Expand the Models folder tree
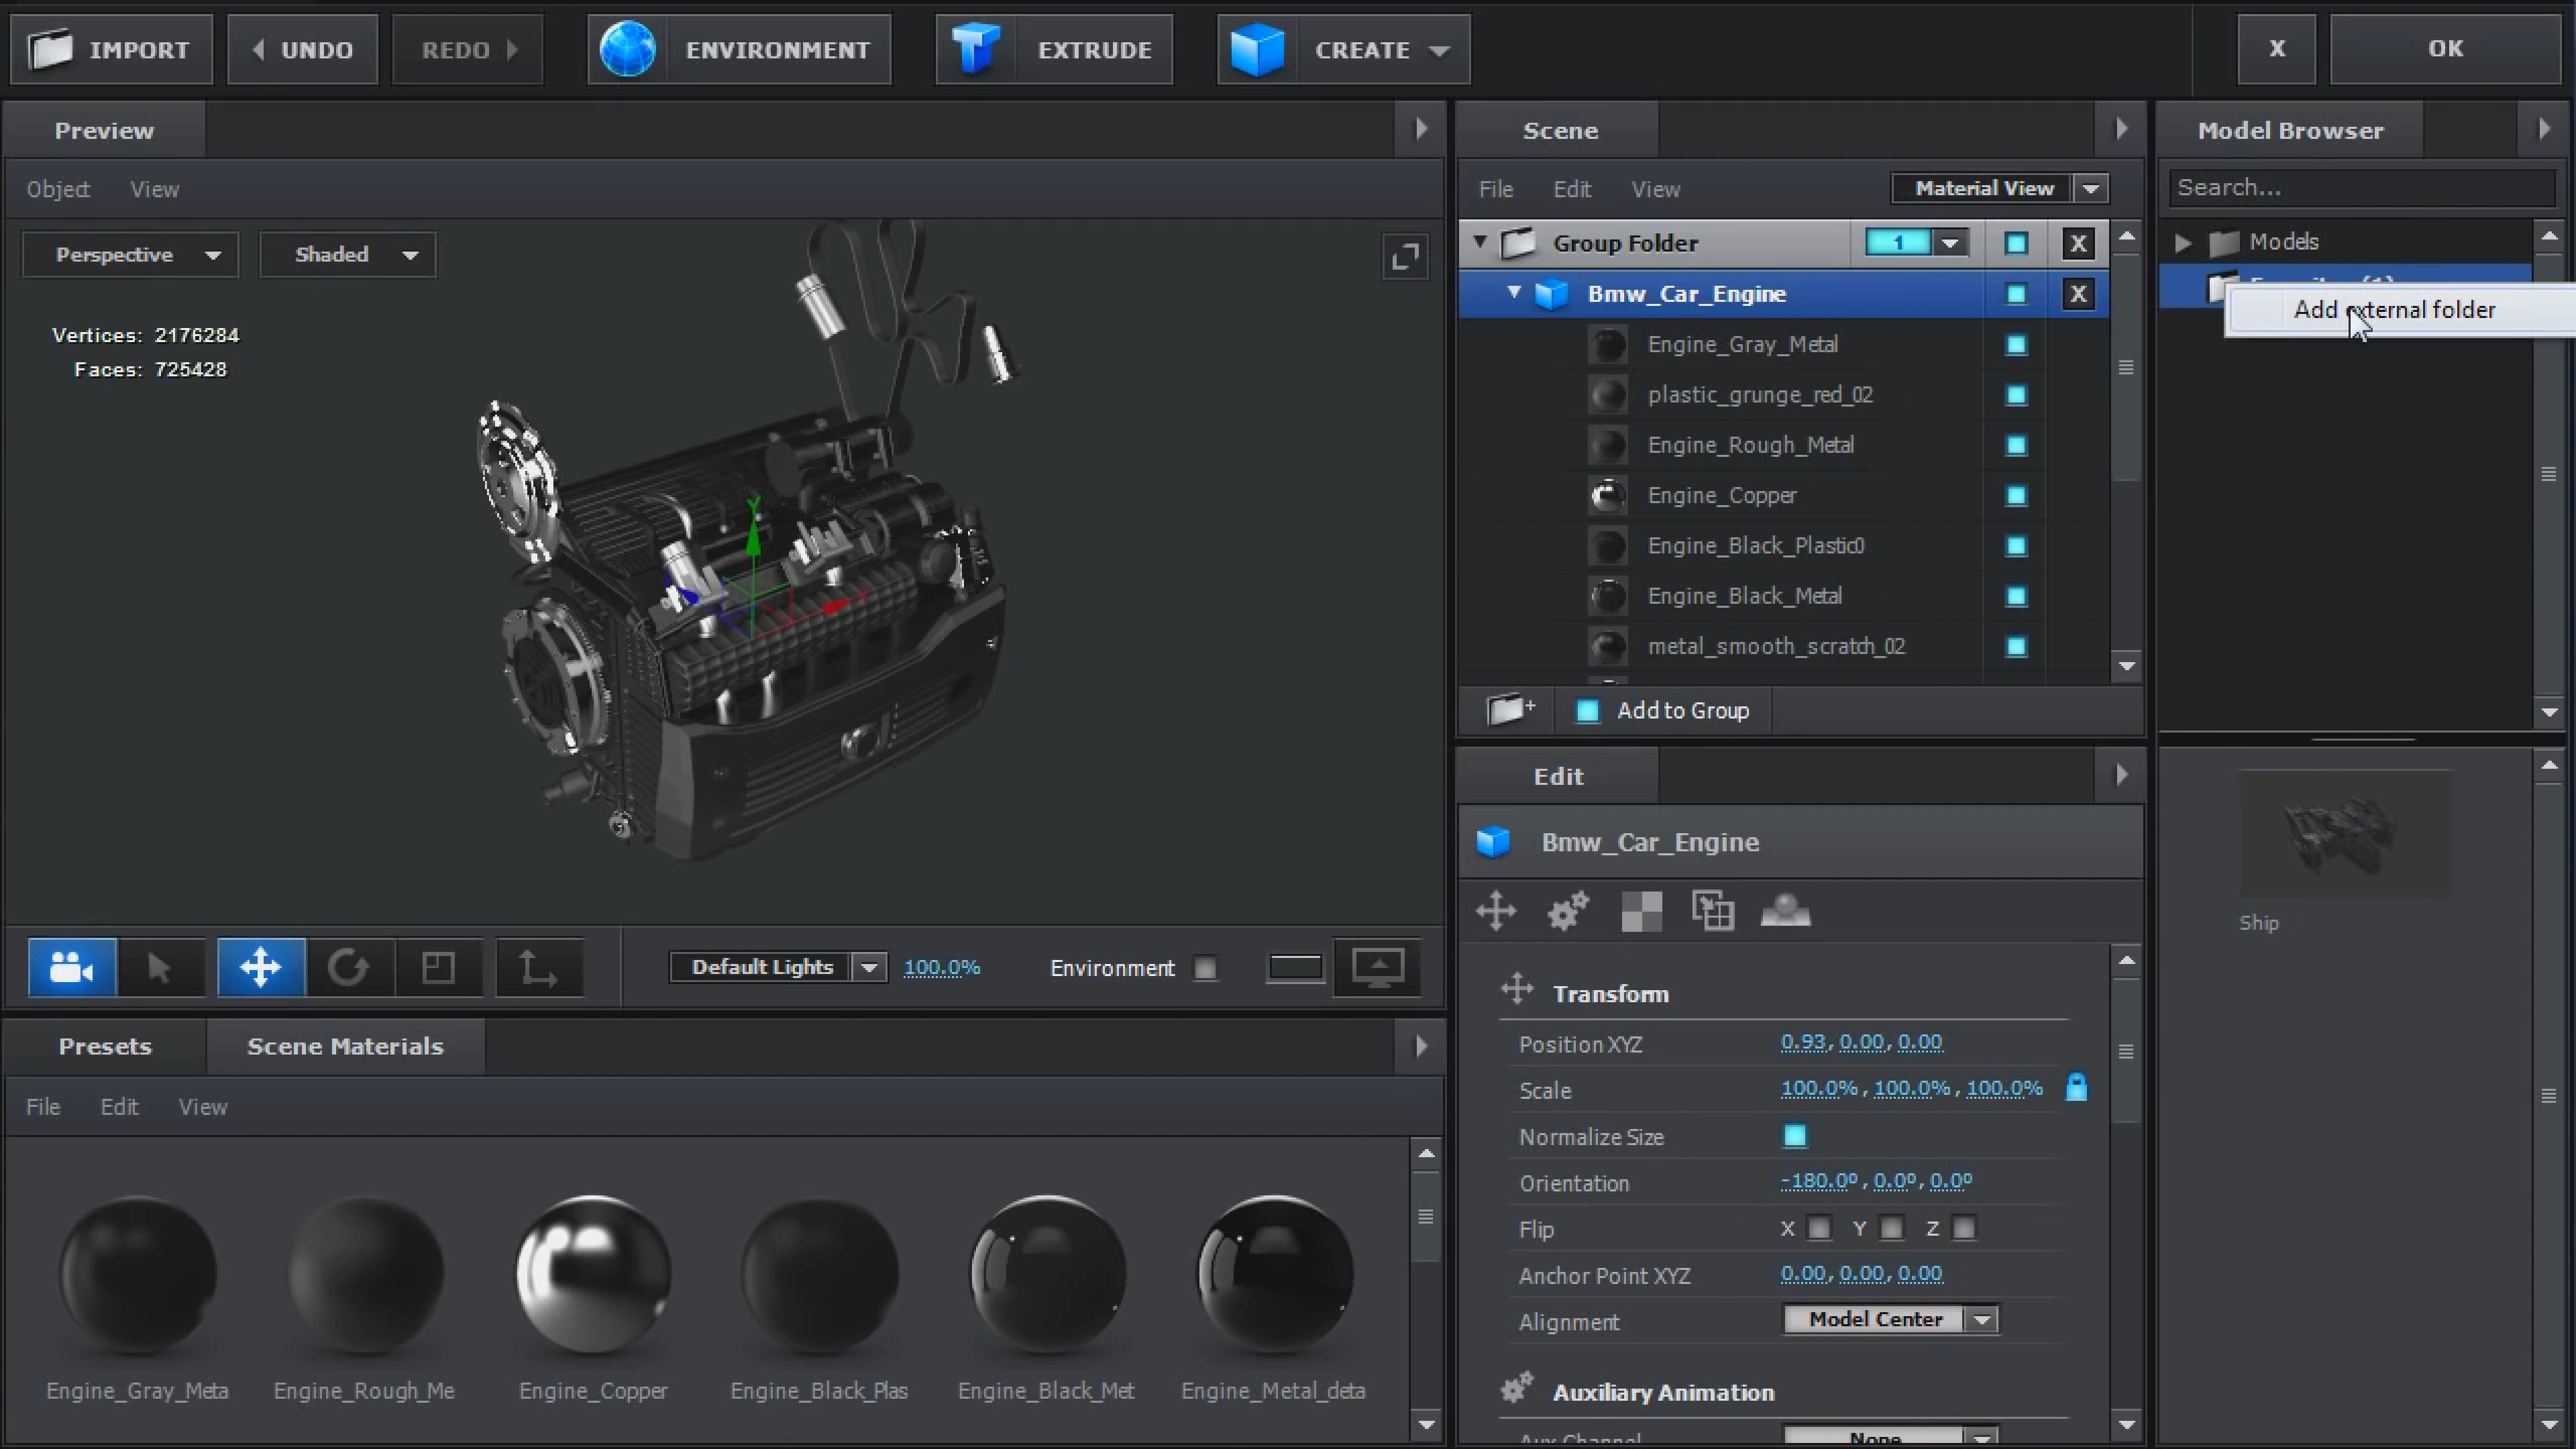Viewport: 2576px width, 1449px height. coord(2184,242)
